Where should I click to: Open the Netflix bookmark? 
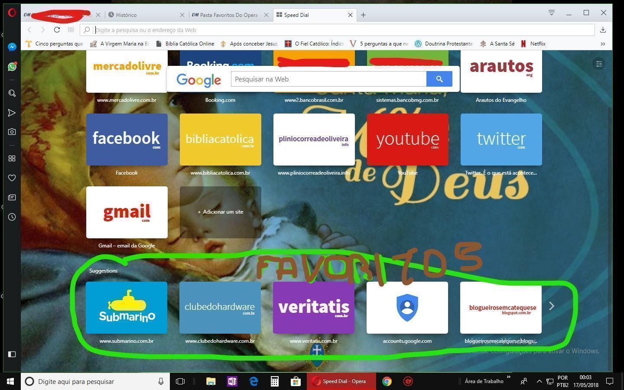533,44
